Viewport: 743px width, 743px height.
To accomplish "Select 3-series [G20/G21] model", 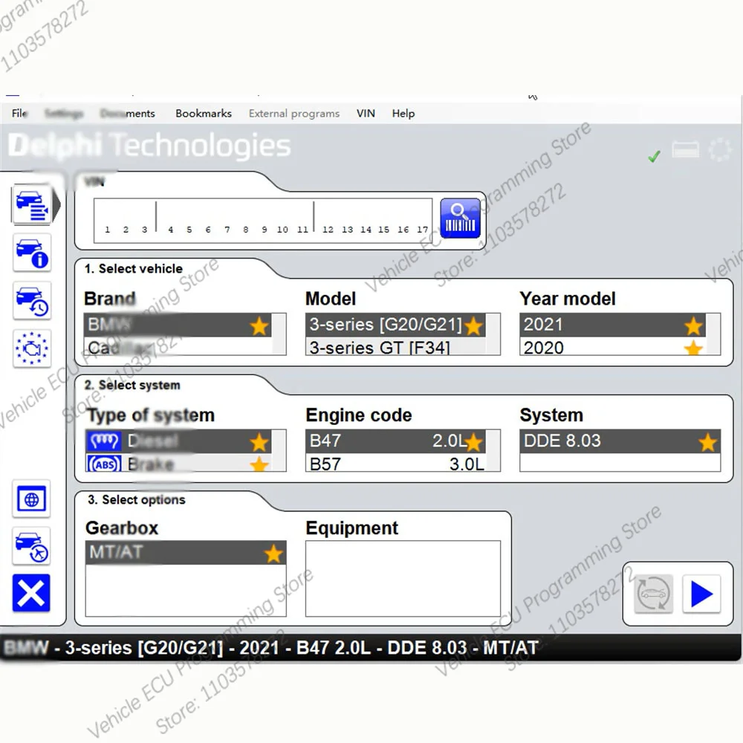I will click(x=395, y=325).
